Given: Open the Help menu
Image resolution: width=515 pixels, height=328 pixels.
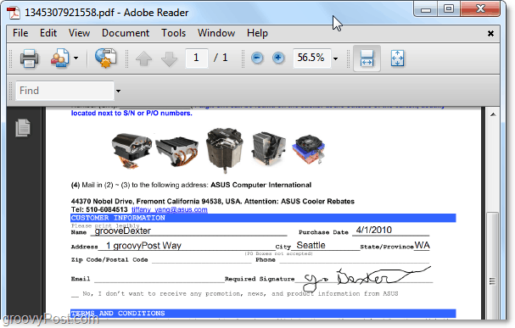Looking at the screenshot, I should click(x=257, y=33).
